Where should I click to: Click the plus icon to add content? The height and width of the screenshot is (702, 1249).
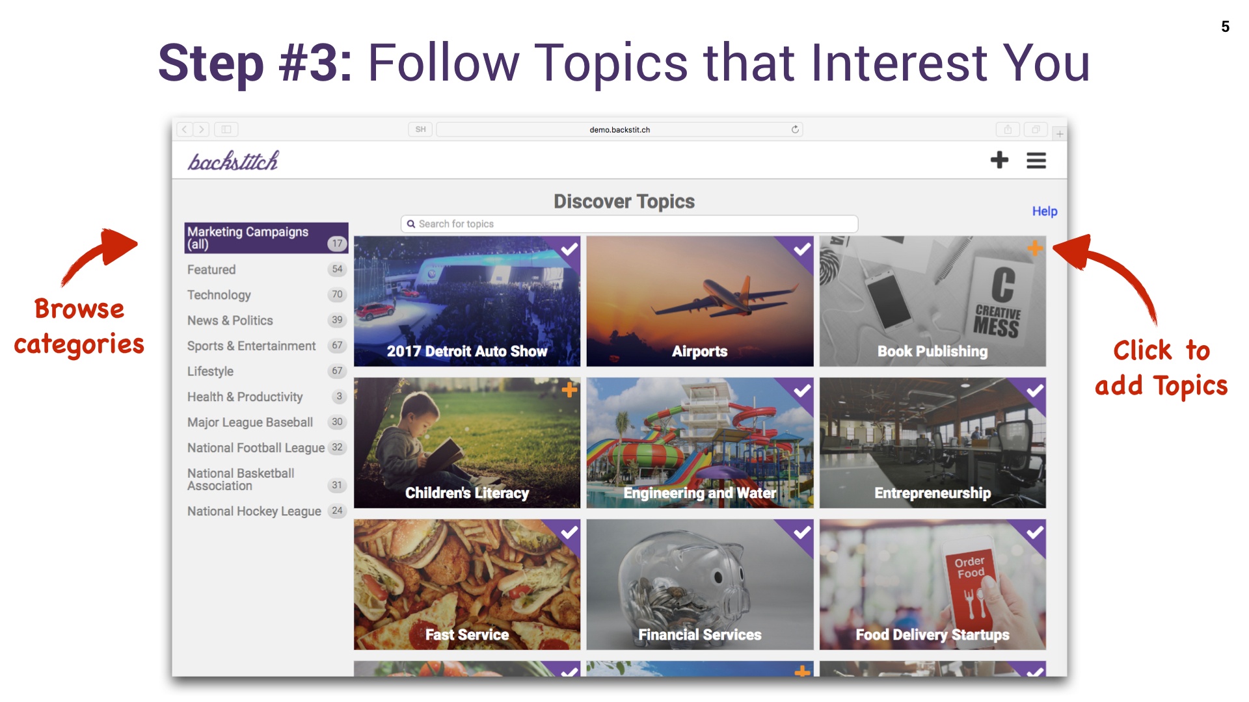(x=999, y=161)
